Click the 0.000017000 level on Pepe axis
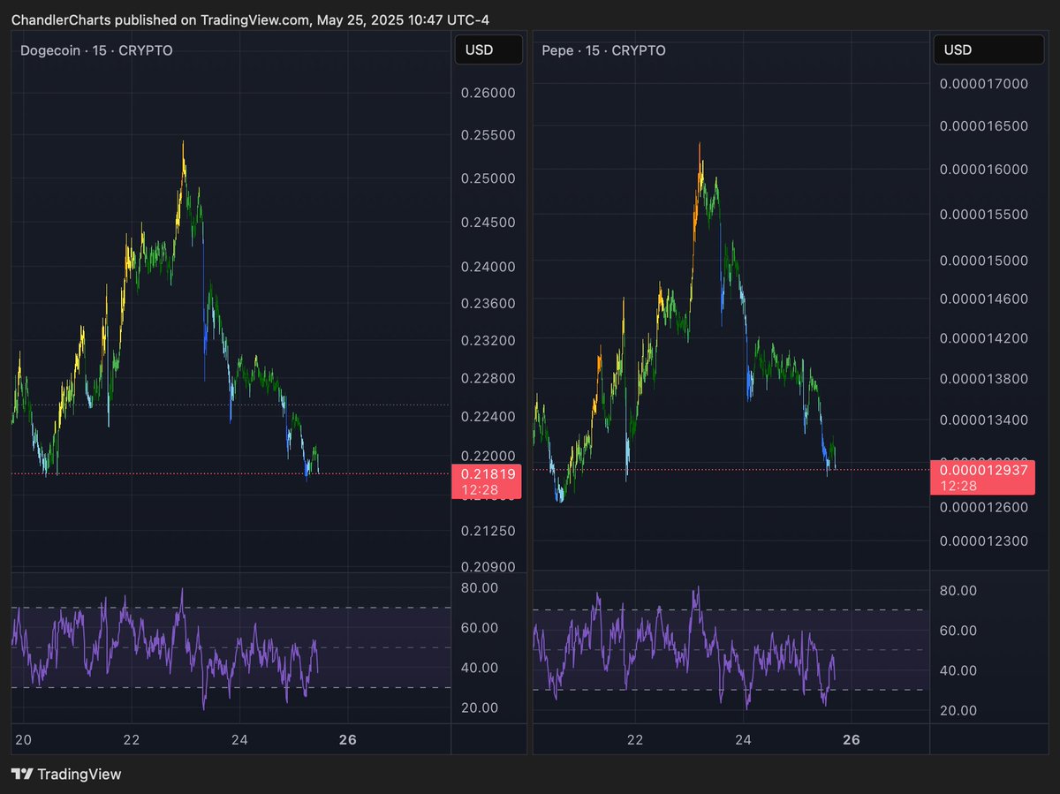The image size is (1060, 794). coord(983,84)
